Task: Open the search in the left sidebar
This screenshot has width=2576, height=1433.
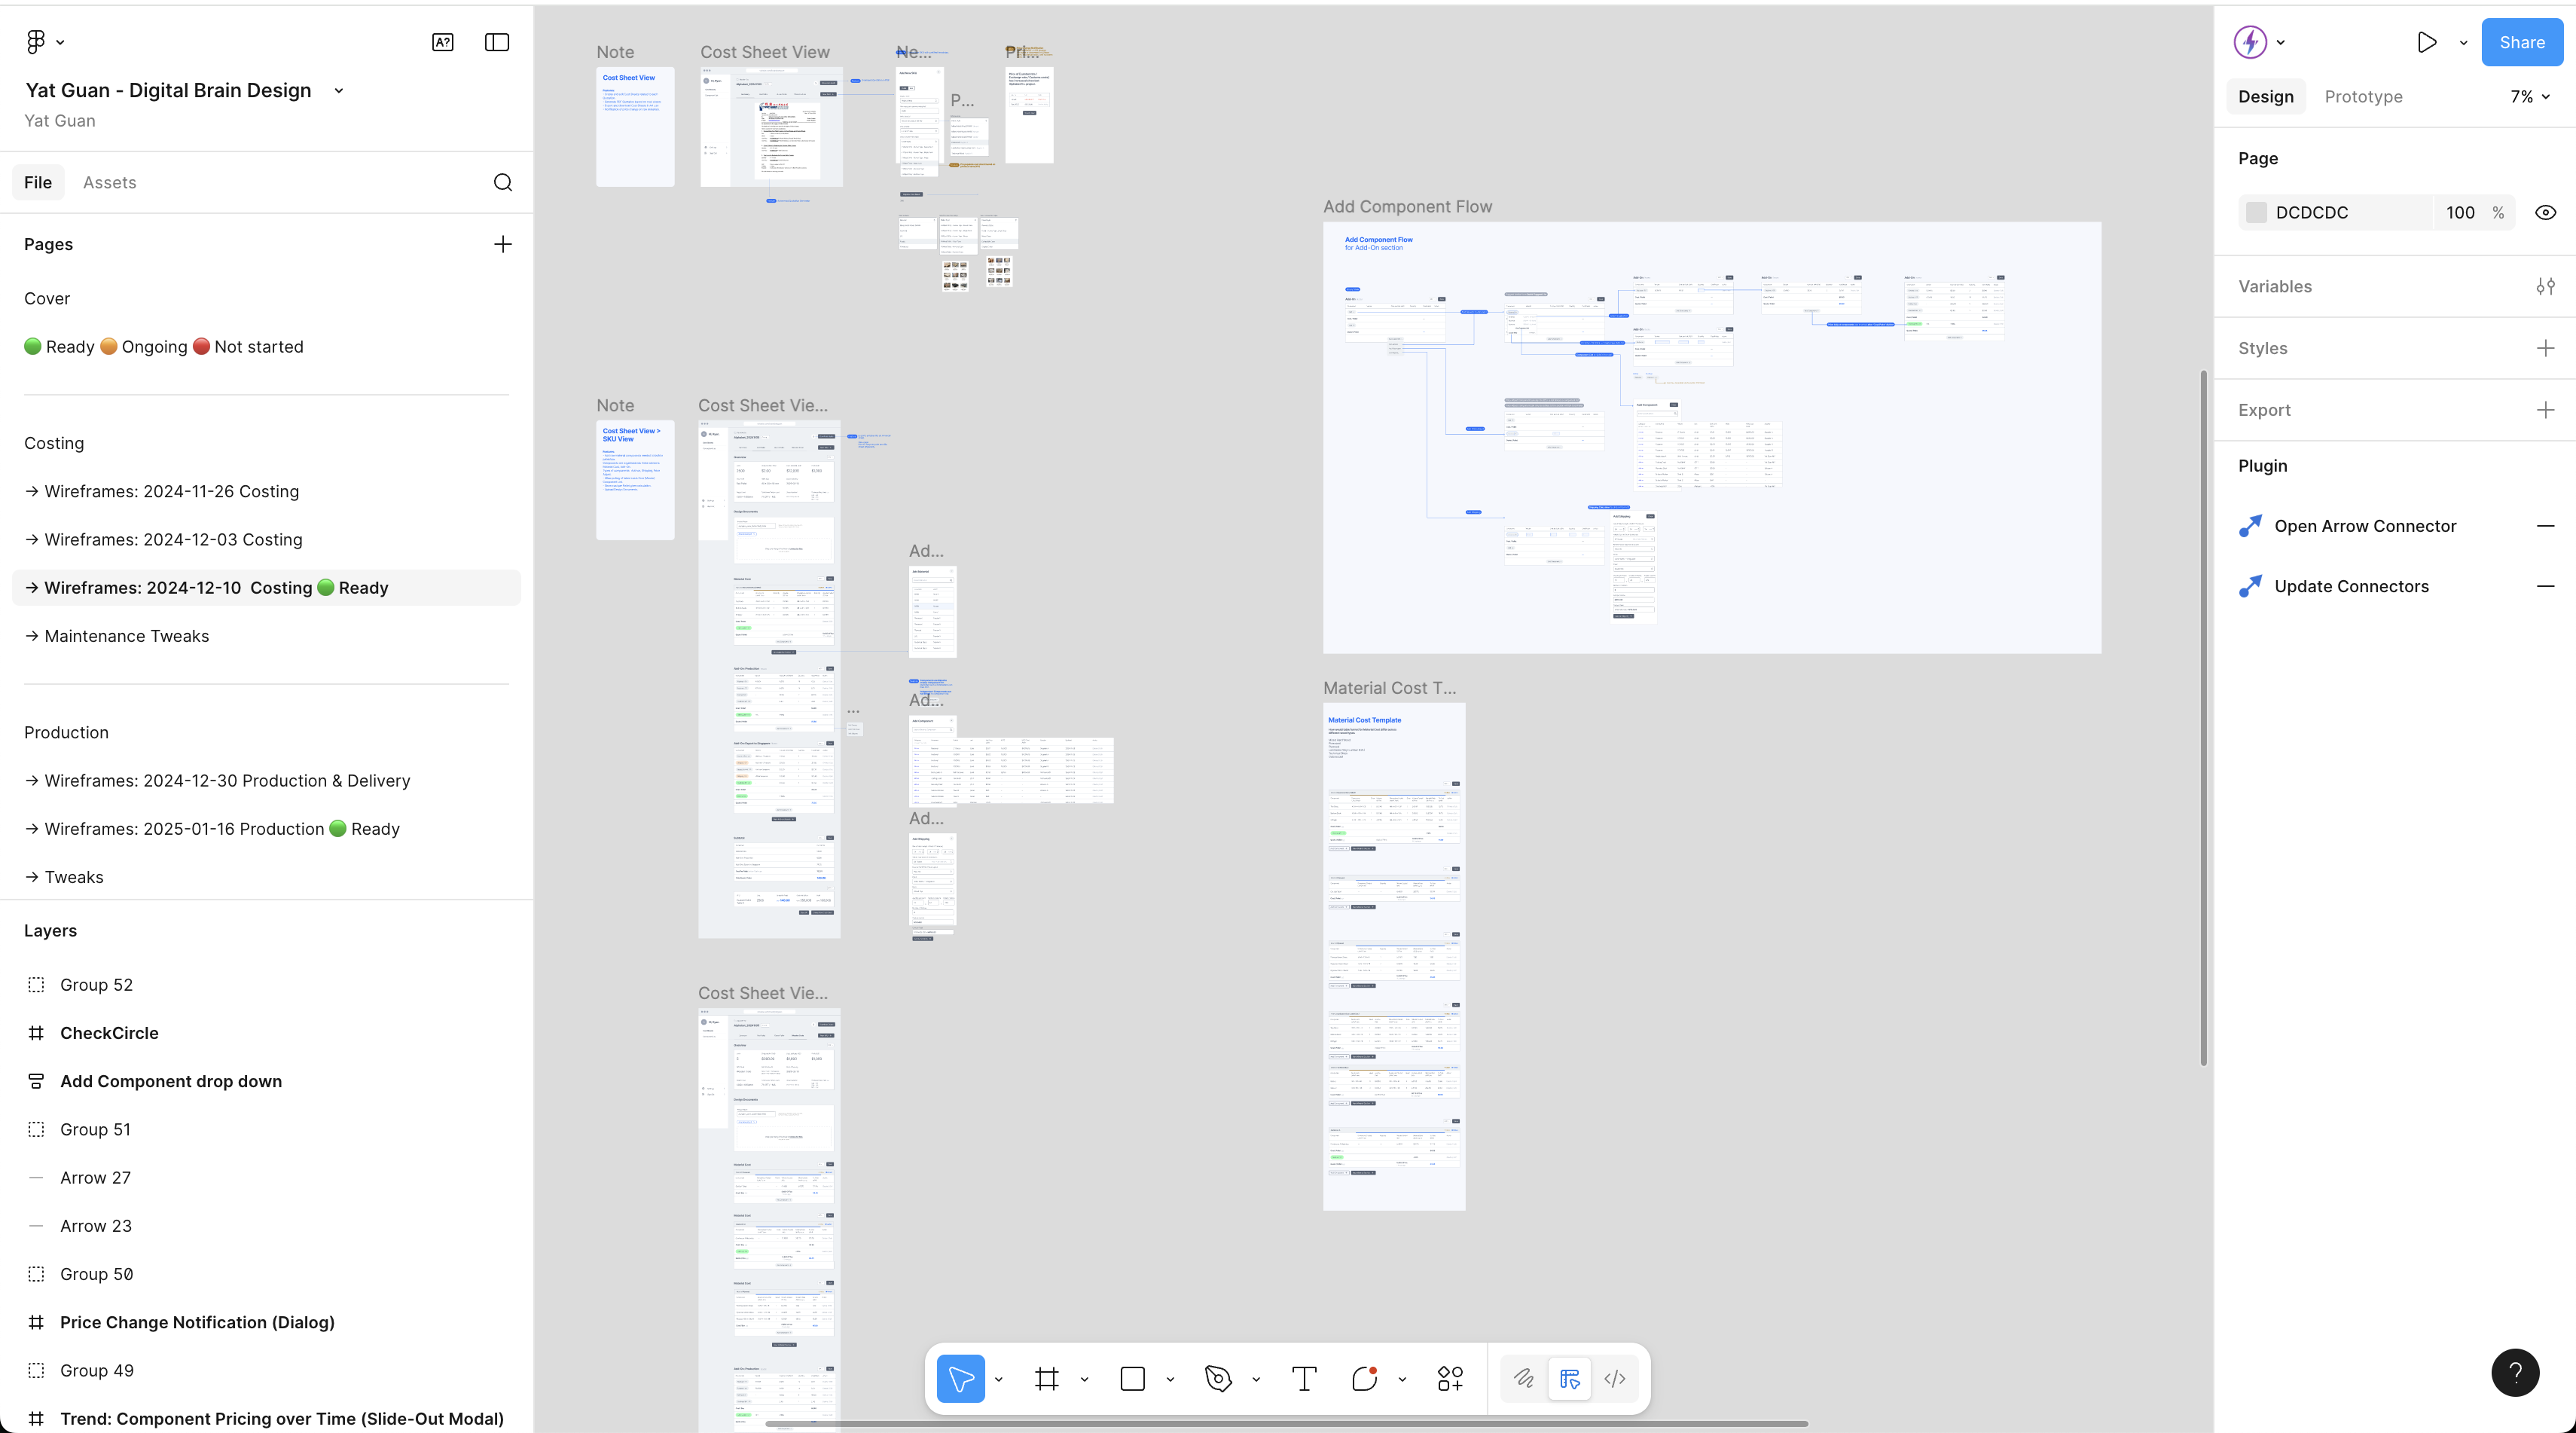Action: tap(503, 182)
